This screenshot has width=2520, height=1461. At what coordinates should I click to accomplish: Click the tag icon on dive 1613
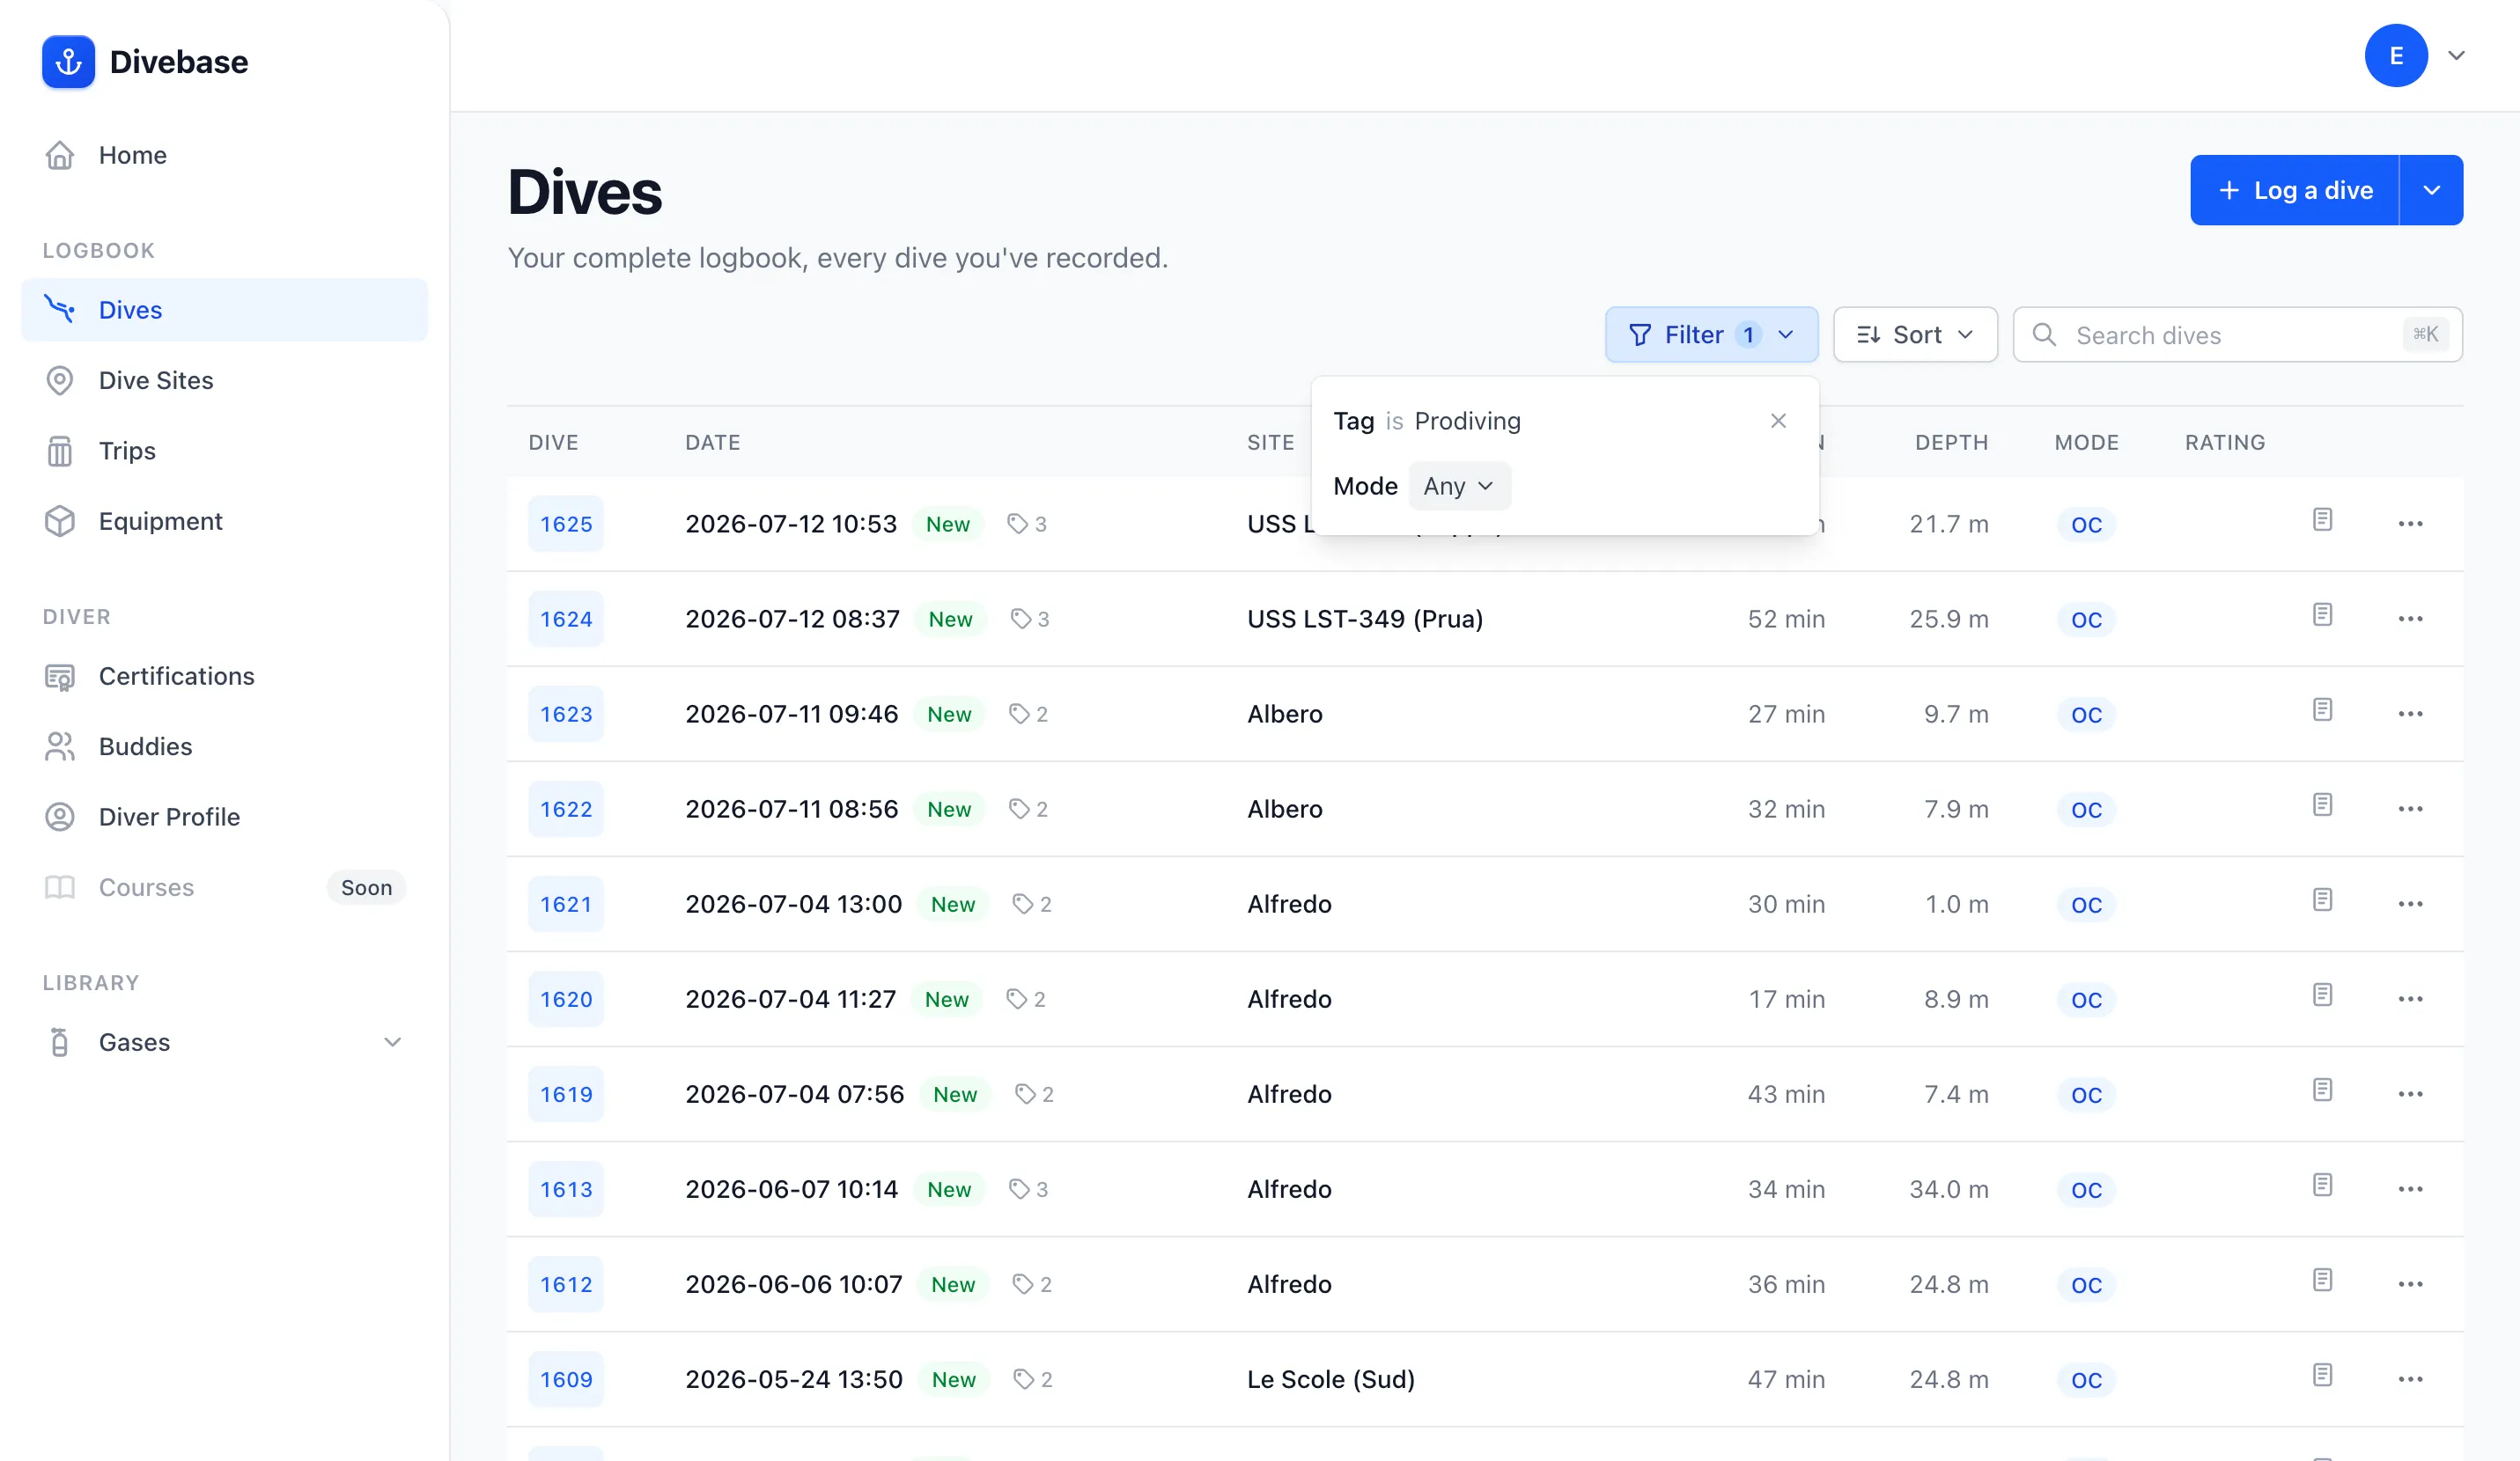pyautogui.click(x=1019, y=1188)
